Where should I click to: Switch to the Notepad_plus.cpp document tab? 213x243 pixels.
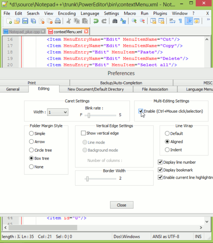coord(24,32)
